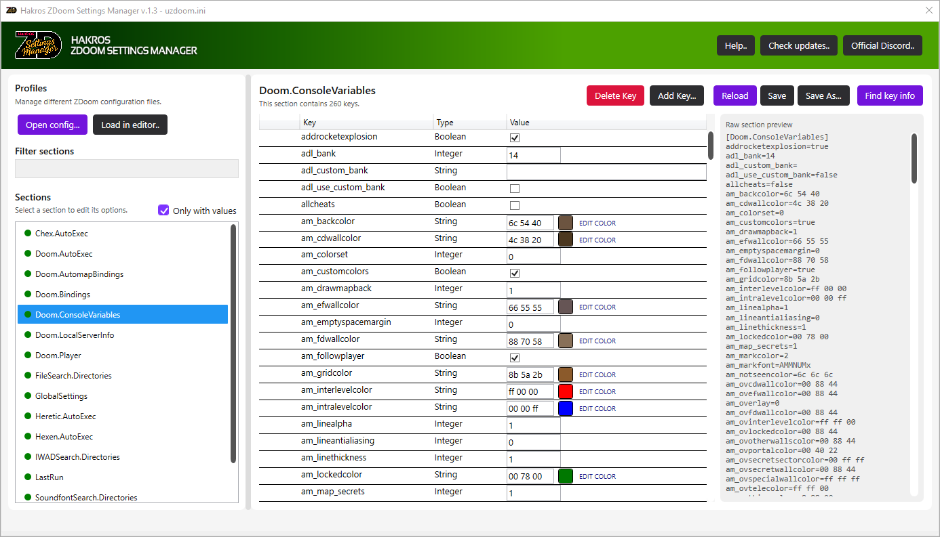Viewport: 940px width, 537px height.
Task: Click the Open config... button
Action: [52, 125]
